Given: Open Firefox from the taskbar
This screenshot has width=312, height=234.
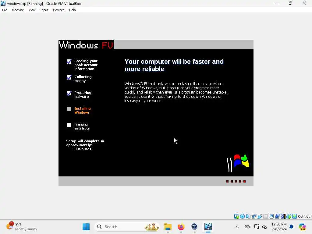Looking at the screenshot, I should point(181,227).
